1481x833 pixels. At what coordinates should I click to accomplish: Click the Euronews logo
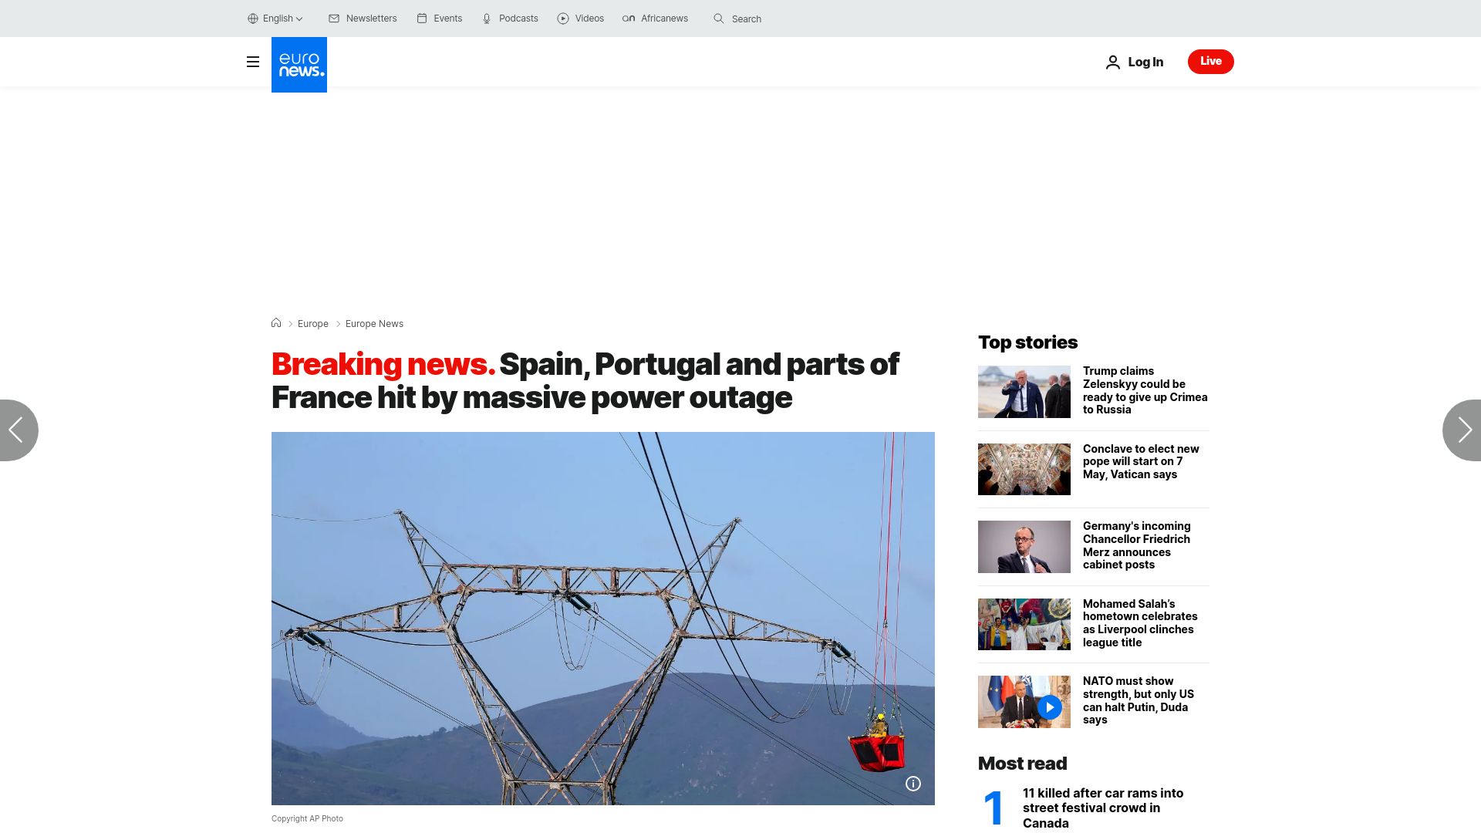pos(299,65)
